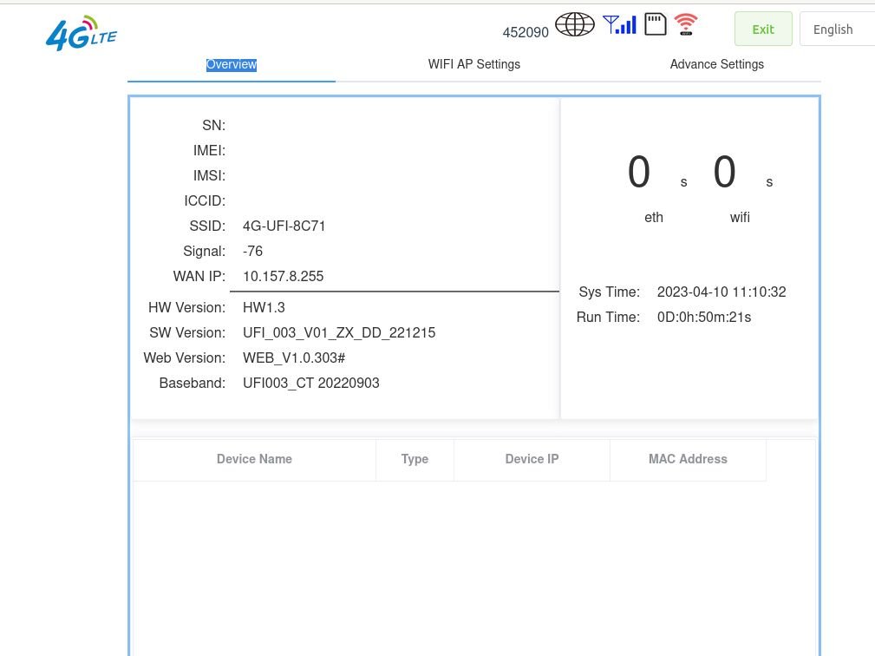Go to the Advance Settings tab
The height and width of the screenshot is (656, 875).
click(x=716, y=64)
